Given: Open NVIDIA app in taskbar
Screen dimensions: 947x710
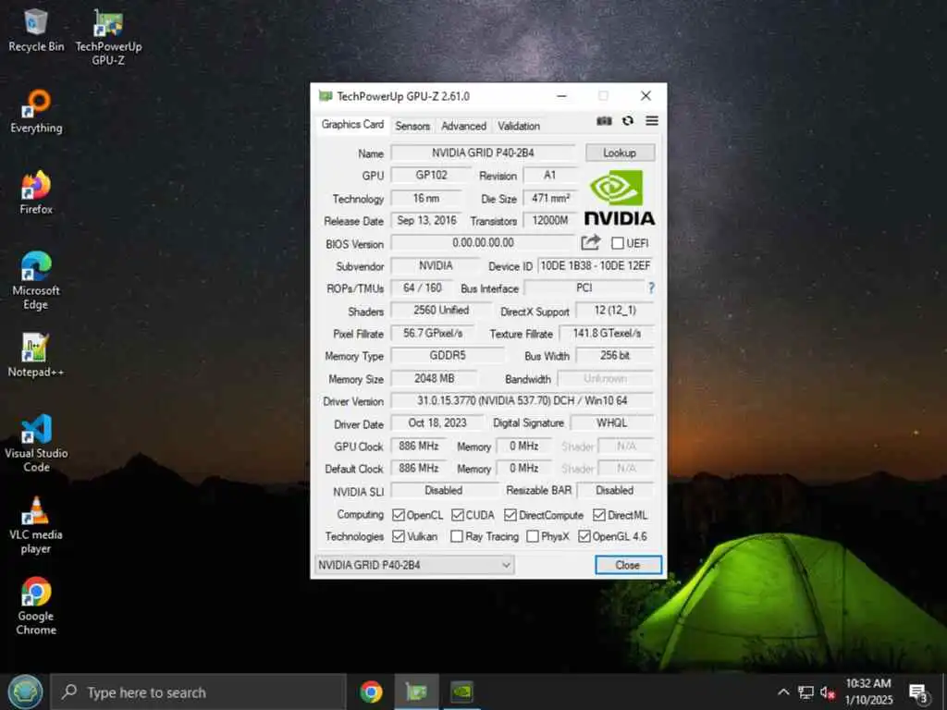Looking at the screenshot, I should point(462,692).
